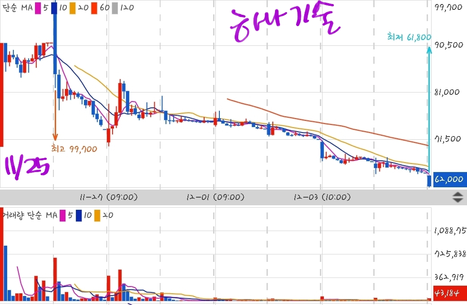Click the 362,919 volume axis value
Viewport: 467px width, 305px height.
tap(450, 277)
